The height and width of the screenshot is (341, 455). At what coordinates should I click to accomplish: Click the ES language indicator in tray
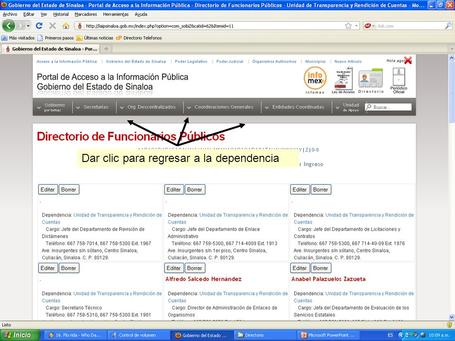[390, 335]
